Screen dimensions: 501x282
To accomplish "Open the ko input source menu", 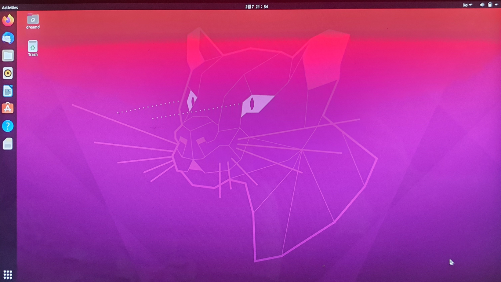I will (x=467, y=5).
